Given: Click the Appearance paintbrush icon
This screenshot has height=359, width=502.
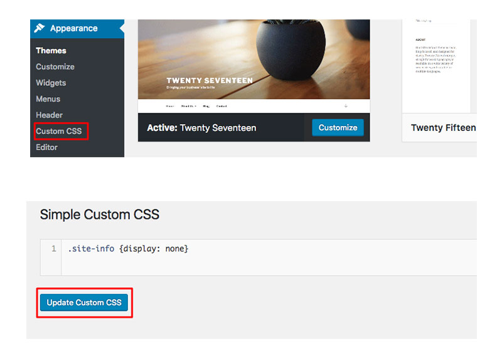Looking at the screenshot, I should pos(40,28).
